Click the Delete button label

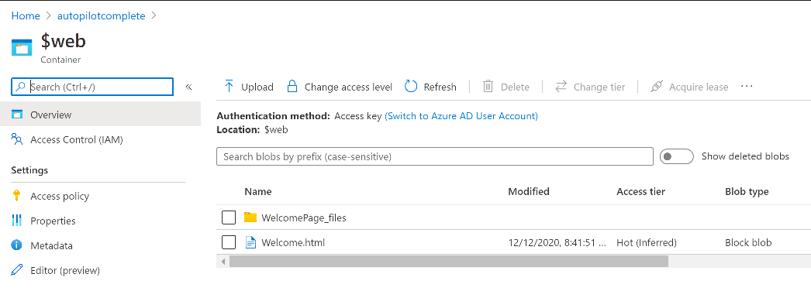[515, 87]
